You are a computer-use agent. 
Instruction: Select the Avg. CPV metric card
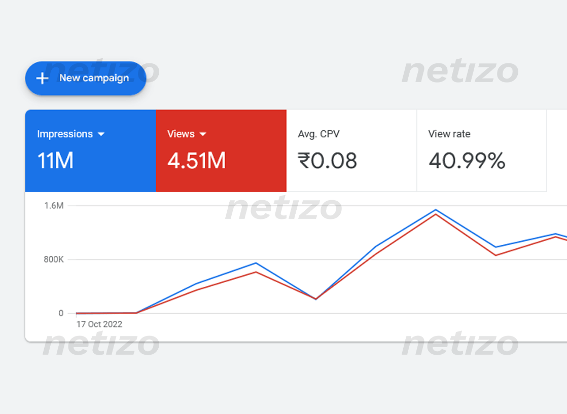351,150
